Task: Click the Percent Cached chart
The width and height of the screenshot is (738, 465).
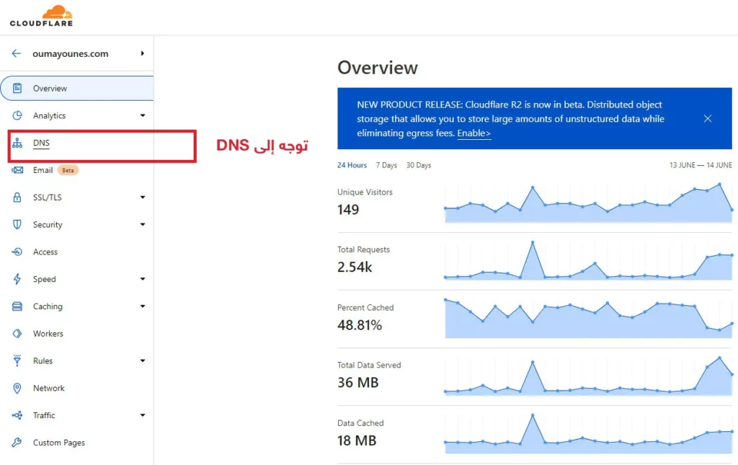Action: point(588,318)
